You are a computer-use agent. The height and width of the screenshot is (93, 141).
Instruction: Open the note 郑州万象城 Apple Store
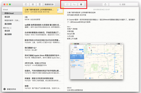(x=43, y=57)
